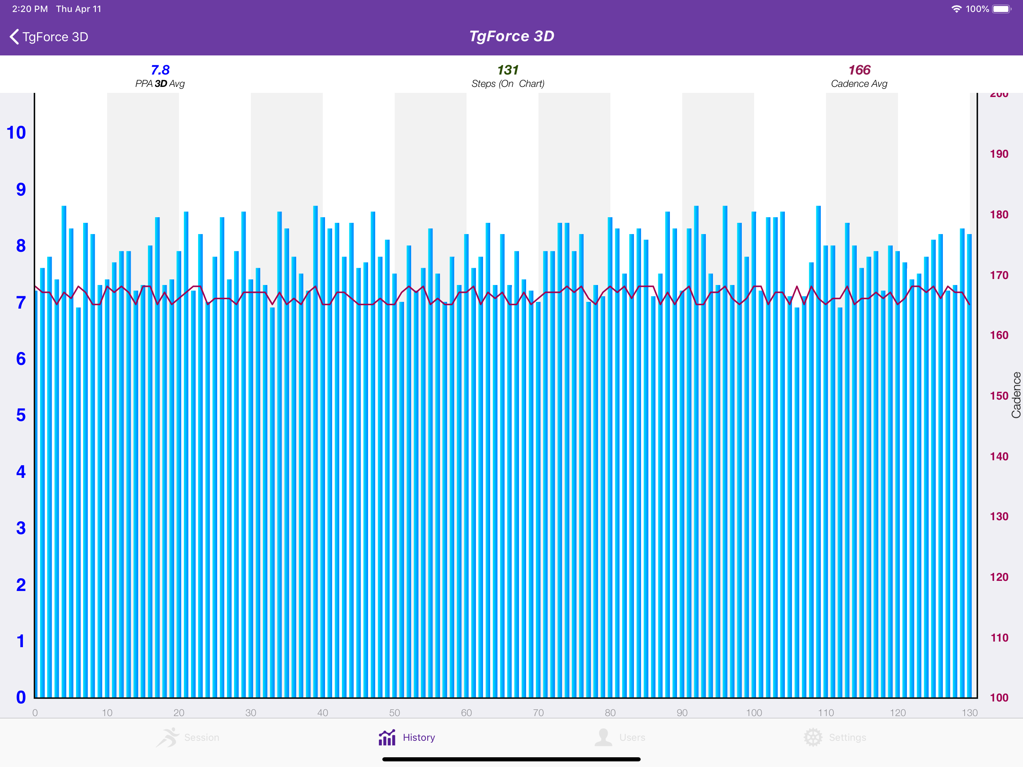The image size is (1023, 767).
Task: Tap the cadence axis label 160
Action: tap(999, 336)
